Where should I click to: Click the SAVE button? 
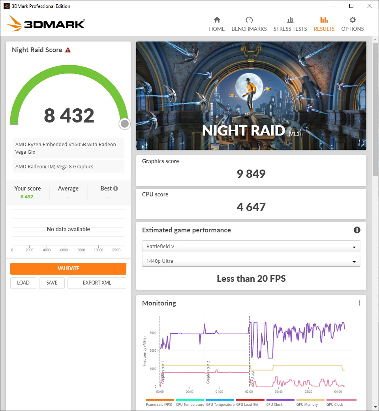click(52, 283)
